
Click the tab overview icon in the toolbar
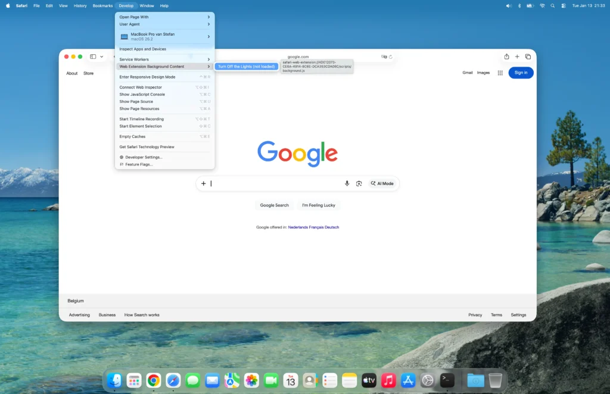tap(528, 57)
